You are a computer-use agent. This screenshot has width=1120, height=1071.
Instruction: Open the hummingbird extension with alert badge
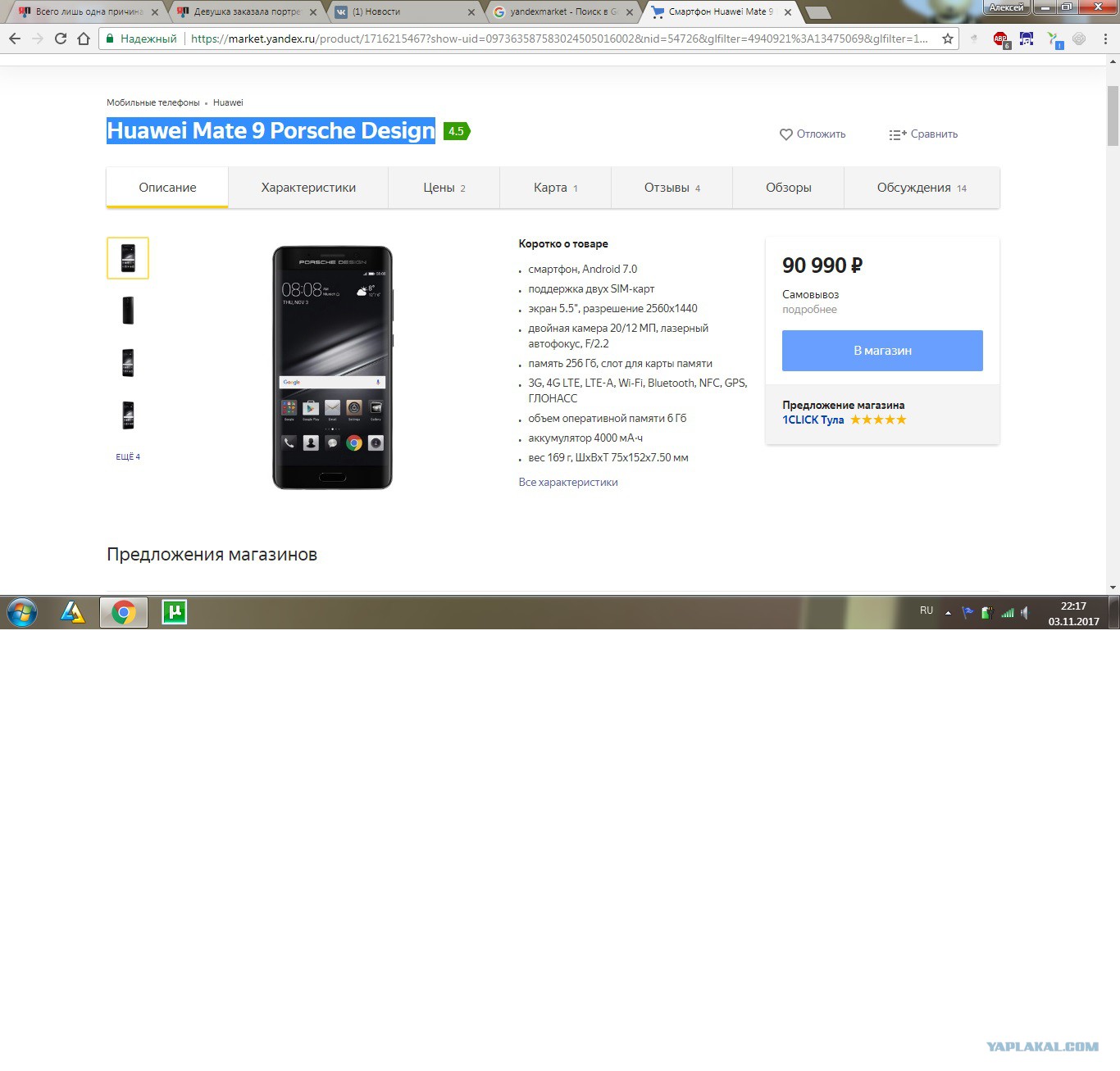pyautogui.click(x=1055, y=39)
